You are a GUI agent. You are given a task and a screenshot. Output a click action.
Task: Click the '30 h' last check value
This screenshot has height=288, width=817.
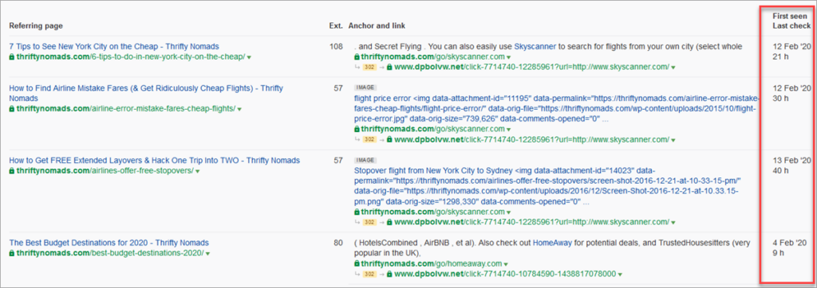pos(780,98)
